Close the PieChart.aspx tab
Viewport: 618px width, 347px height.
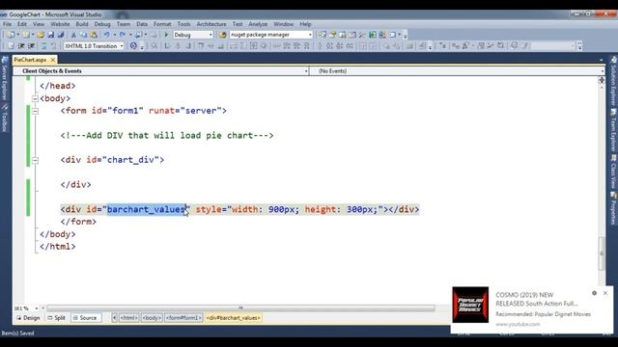[x=53, y=60]
